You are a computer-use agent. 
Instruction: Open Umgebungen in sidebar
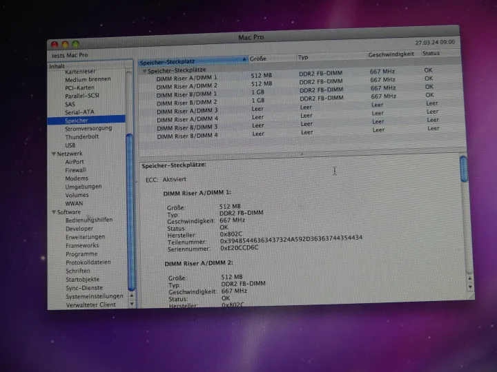[x=84, y=187]
